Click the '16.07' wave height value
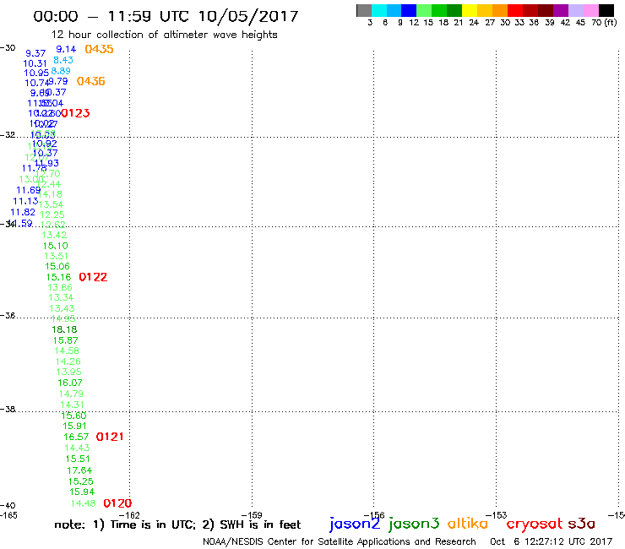The width and height of the screenshot is (625, 549). (70, 383)
